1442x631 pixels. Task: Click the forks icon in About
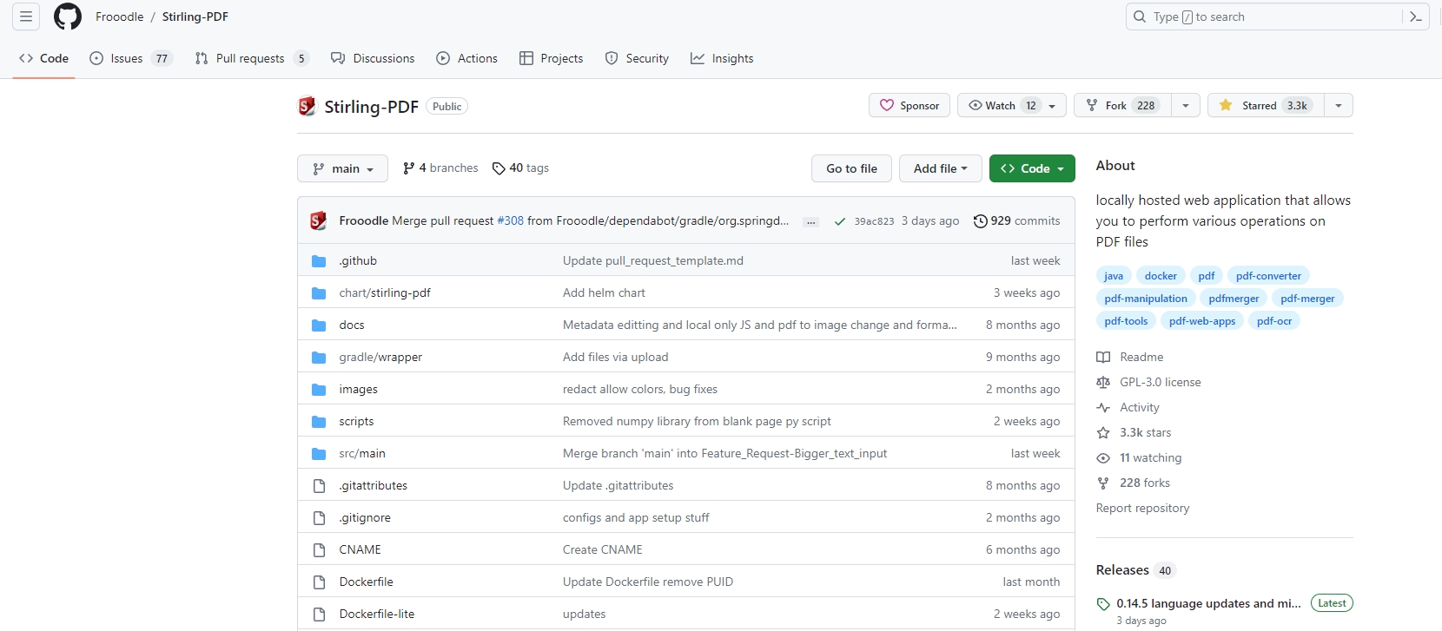point(1103,483)
